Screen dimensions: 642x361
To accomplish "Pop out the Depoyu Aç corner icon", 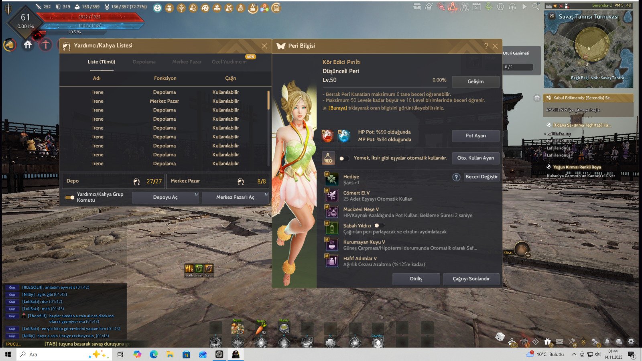I will (x=196, y=194).
